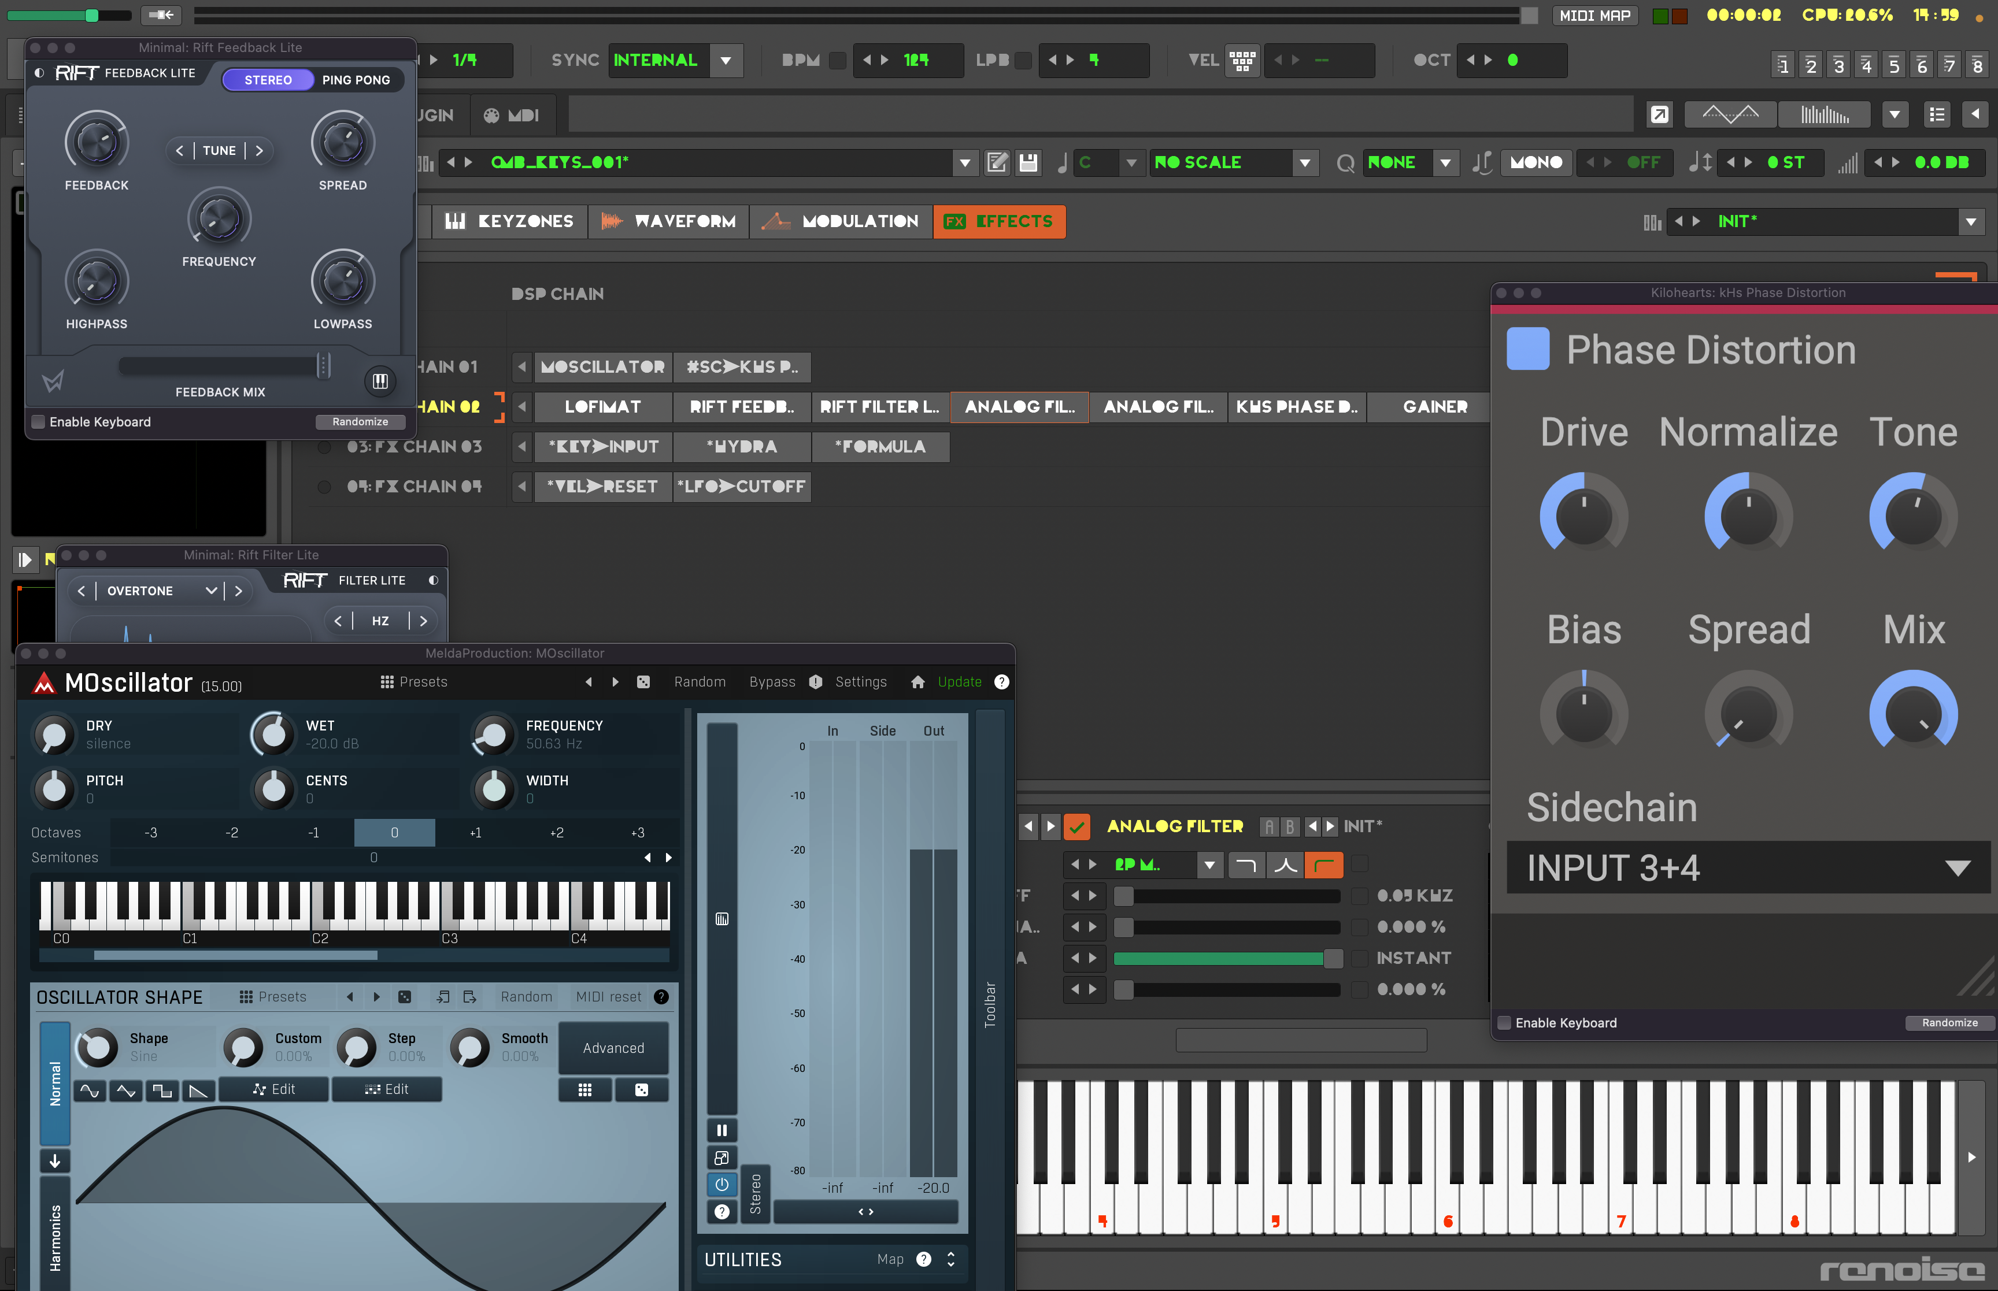The image size is (1998, 1291).
Task: Select high-pass filter shape in Analog Filter
Action: (1324, 865)
